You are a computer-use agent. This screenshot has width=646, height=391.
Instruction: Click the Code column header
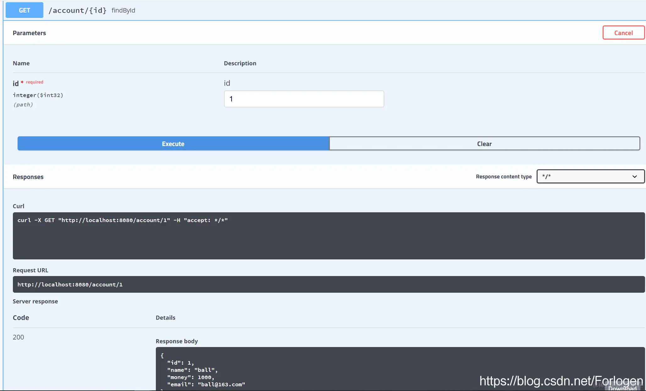pyautogui.click(x=21, y=318)
